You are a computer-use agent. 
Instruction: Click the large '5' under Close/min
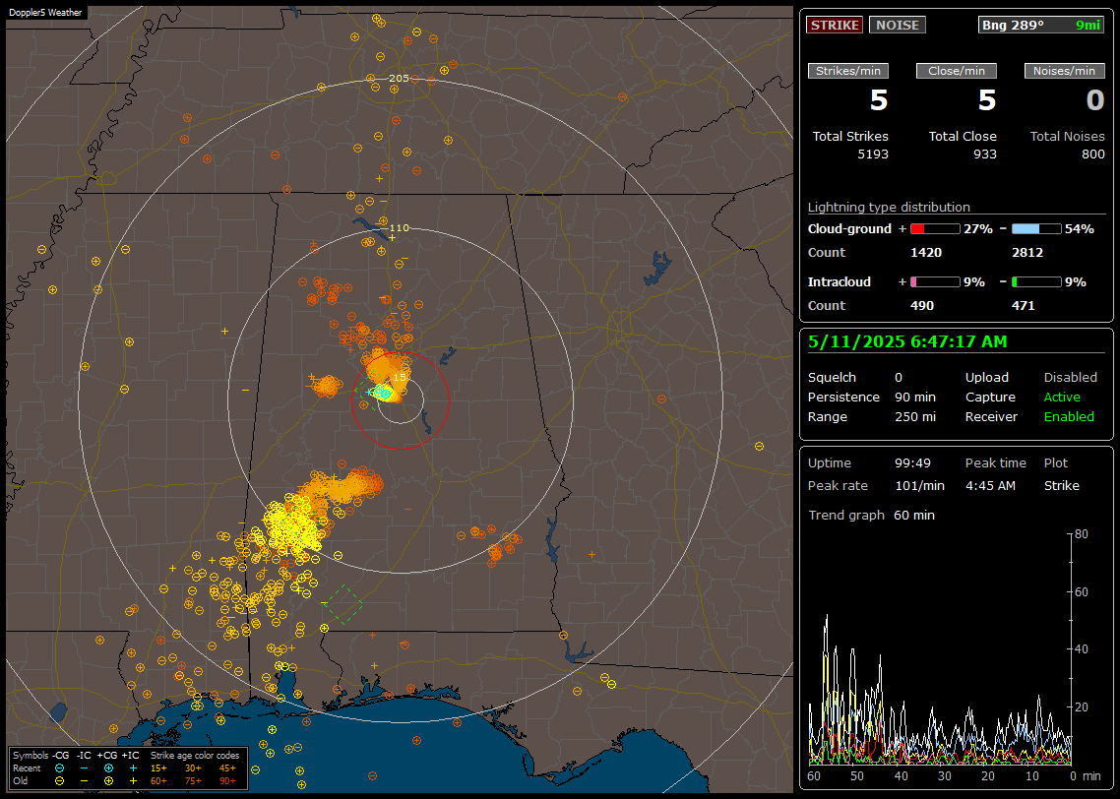(986, 100)
